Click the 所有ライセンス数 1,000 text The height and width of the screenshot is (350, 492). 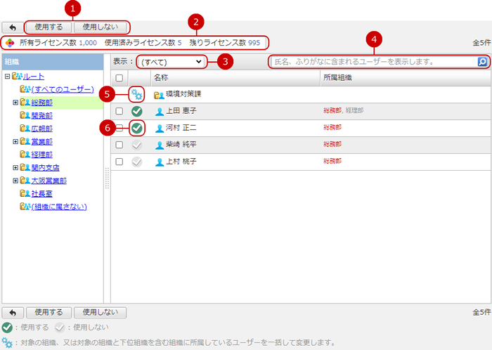coord(58,43)
